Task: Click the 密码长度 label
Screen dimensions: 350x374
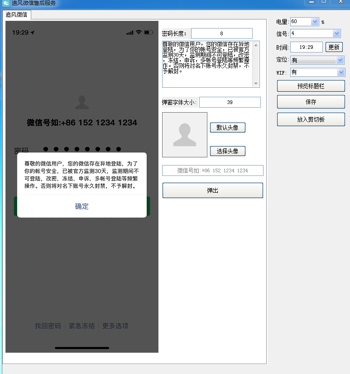Action: [174, 33]
